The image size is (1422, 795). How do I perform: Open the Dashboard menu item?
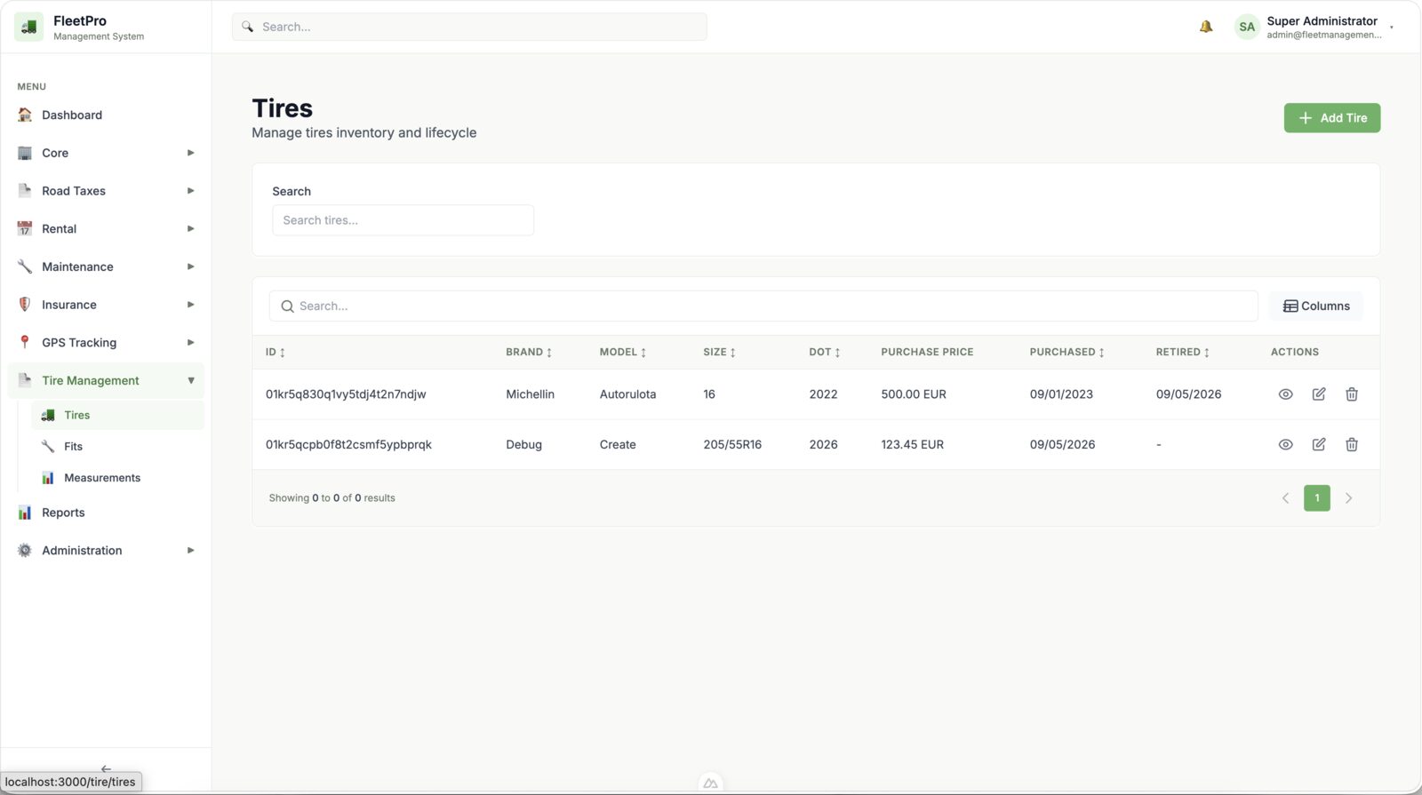coord(106,115)
